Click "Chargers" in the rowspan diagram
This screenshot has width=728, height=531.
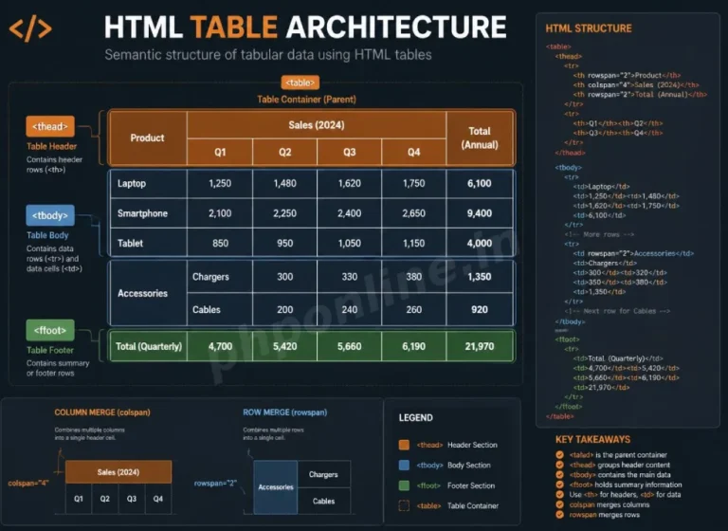[x=323, y=474]
